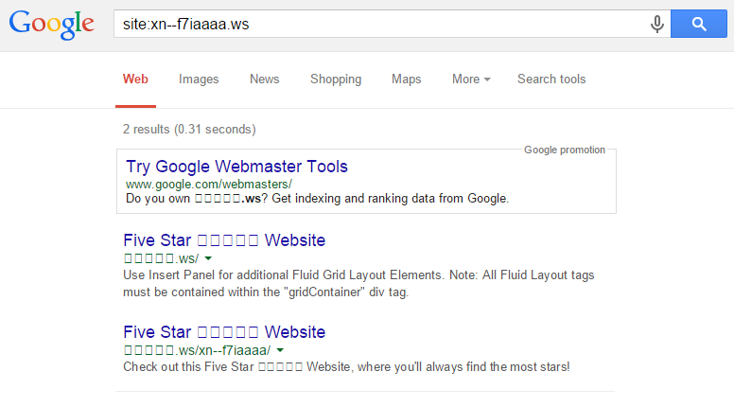
Task: Click the voice search microphone icon
Action: pos(656,25)
